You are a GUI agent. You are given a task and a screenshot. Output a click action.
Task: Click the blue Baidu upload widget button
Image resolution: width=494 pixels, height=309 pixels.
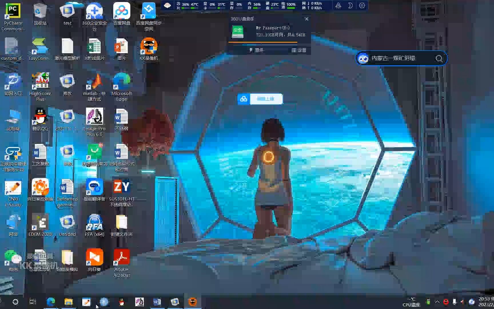tap(266, 99)
